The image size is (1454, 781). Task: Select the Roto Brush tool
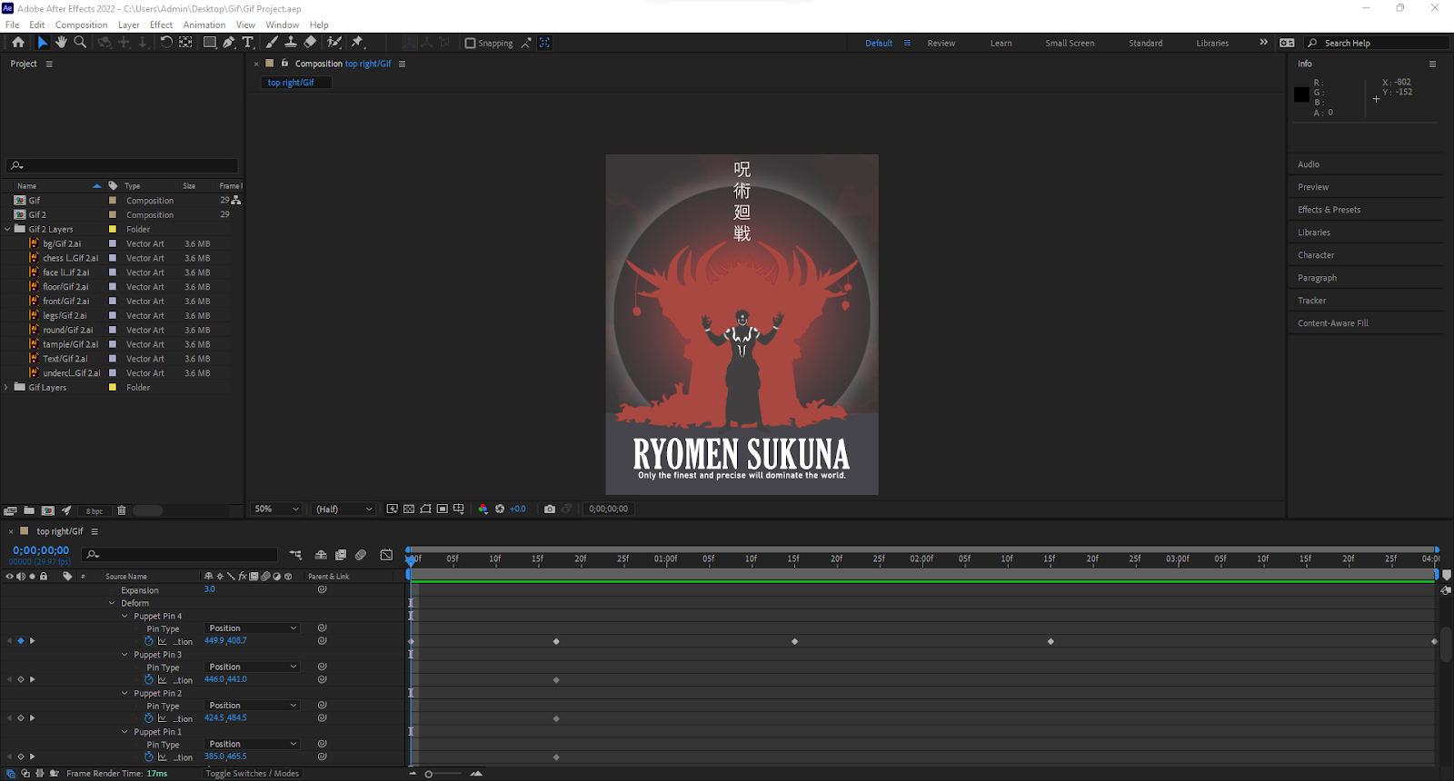click(x=334, y=42)
